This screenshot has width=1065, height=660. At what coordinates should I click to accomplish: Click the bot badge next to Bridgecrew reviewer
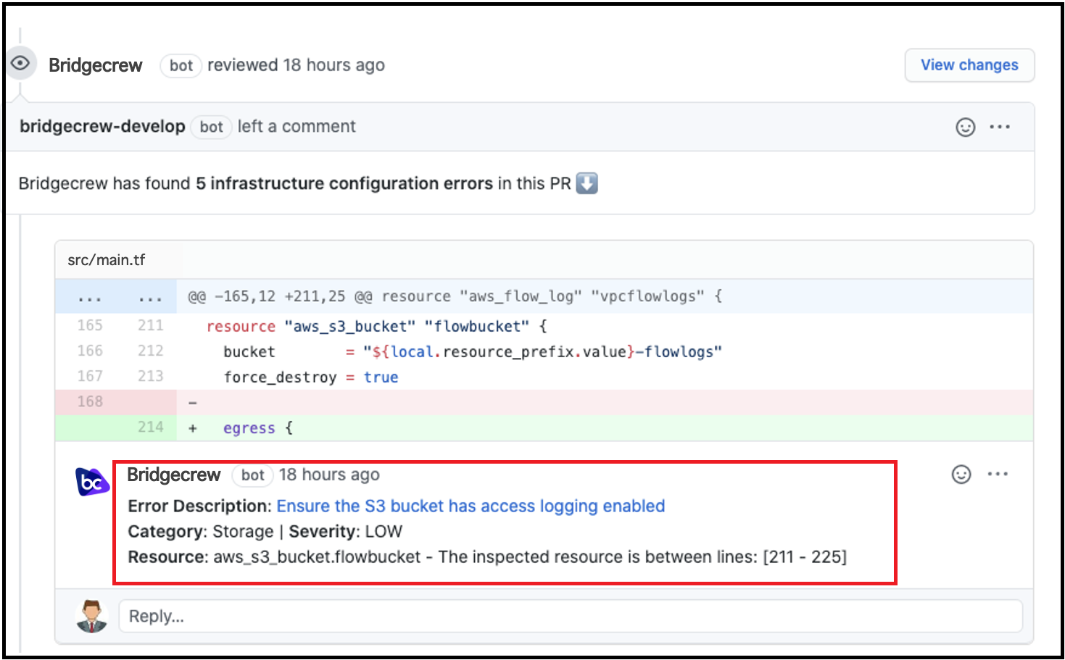coord(181,65)
